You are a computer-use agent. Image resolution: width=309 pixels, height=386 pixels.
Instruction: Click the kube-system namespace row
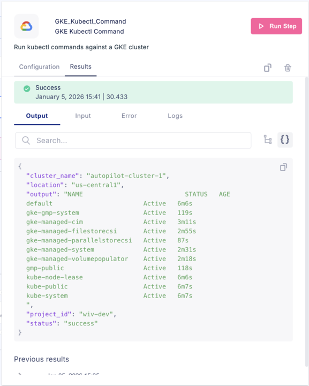109,296
